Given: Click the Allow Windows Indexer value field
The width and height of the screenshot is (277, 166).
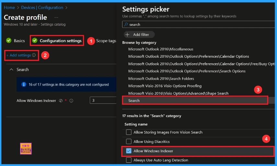Looking at the screenshot, I should (103, 100).
